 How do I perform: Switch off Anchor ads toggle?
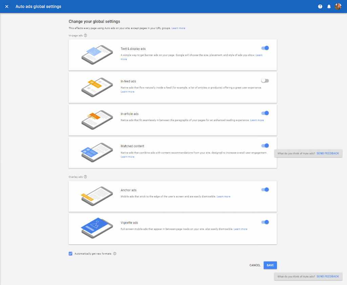pos(265,190)
